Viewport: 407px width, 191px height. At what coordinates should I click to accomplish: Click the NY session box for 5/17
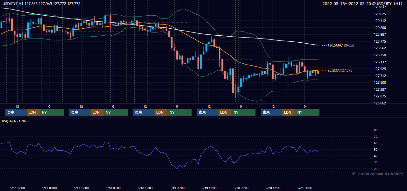coord(116,112)
